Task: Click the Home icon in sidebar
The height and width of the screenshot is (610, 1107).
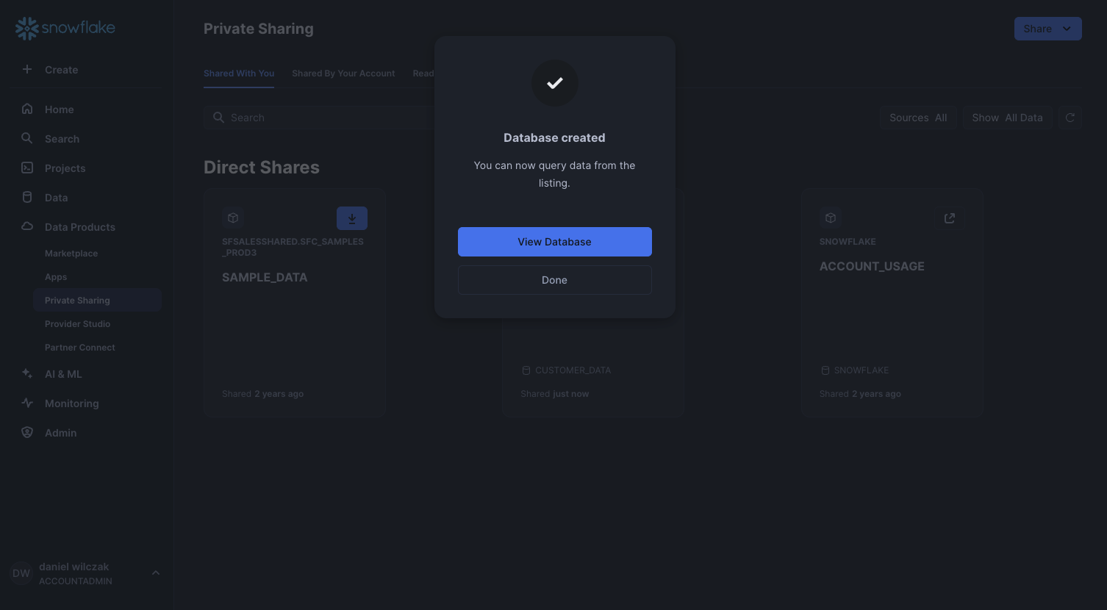Action: (27, 110)
